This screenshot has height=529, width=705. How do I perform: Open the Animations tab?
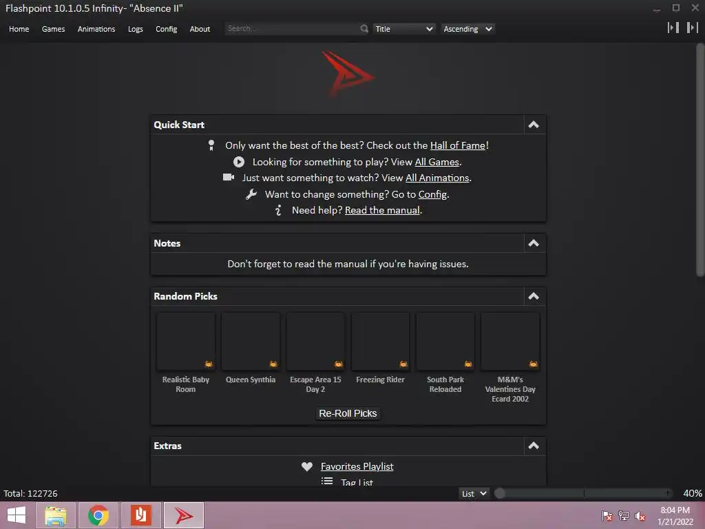[x=96, y=29]
